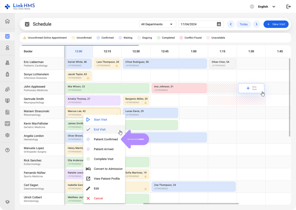Open the Help question mark icon

click(7, 150)
